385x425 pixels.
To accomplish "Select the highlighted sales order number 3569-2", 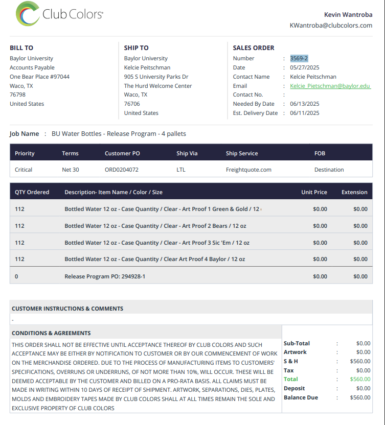I will tap(299, 58).
